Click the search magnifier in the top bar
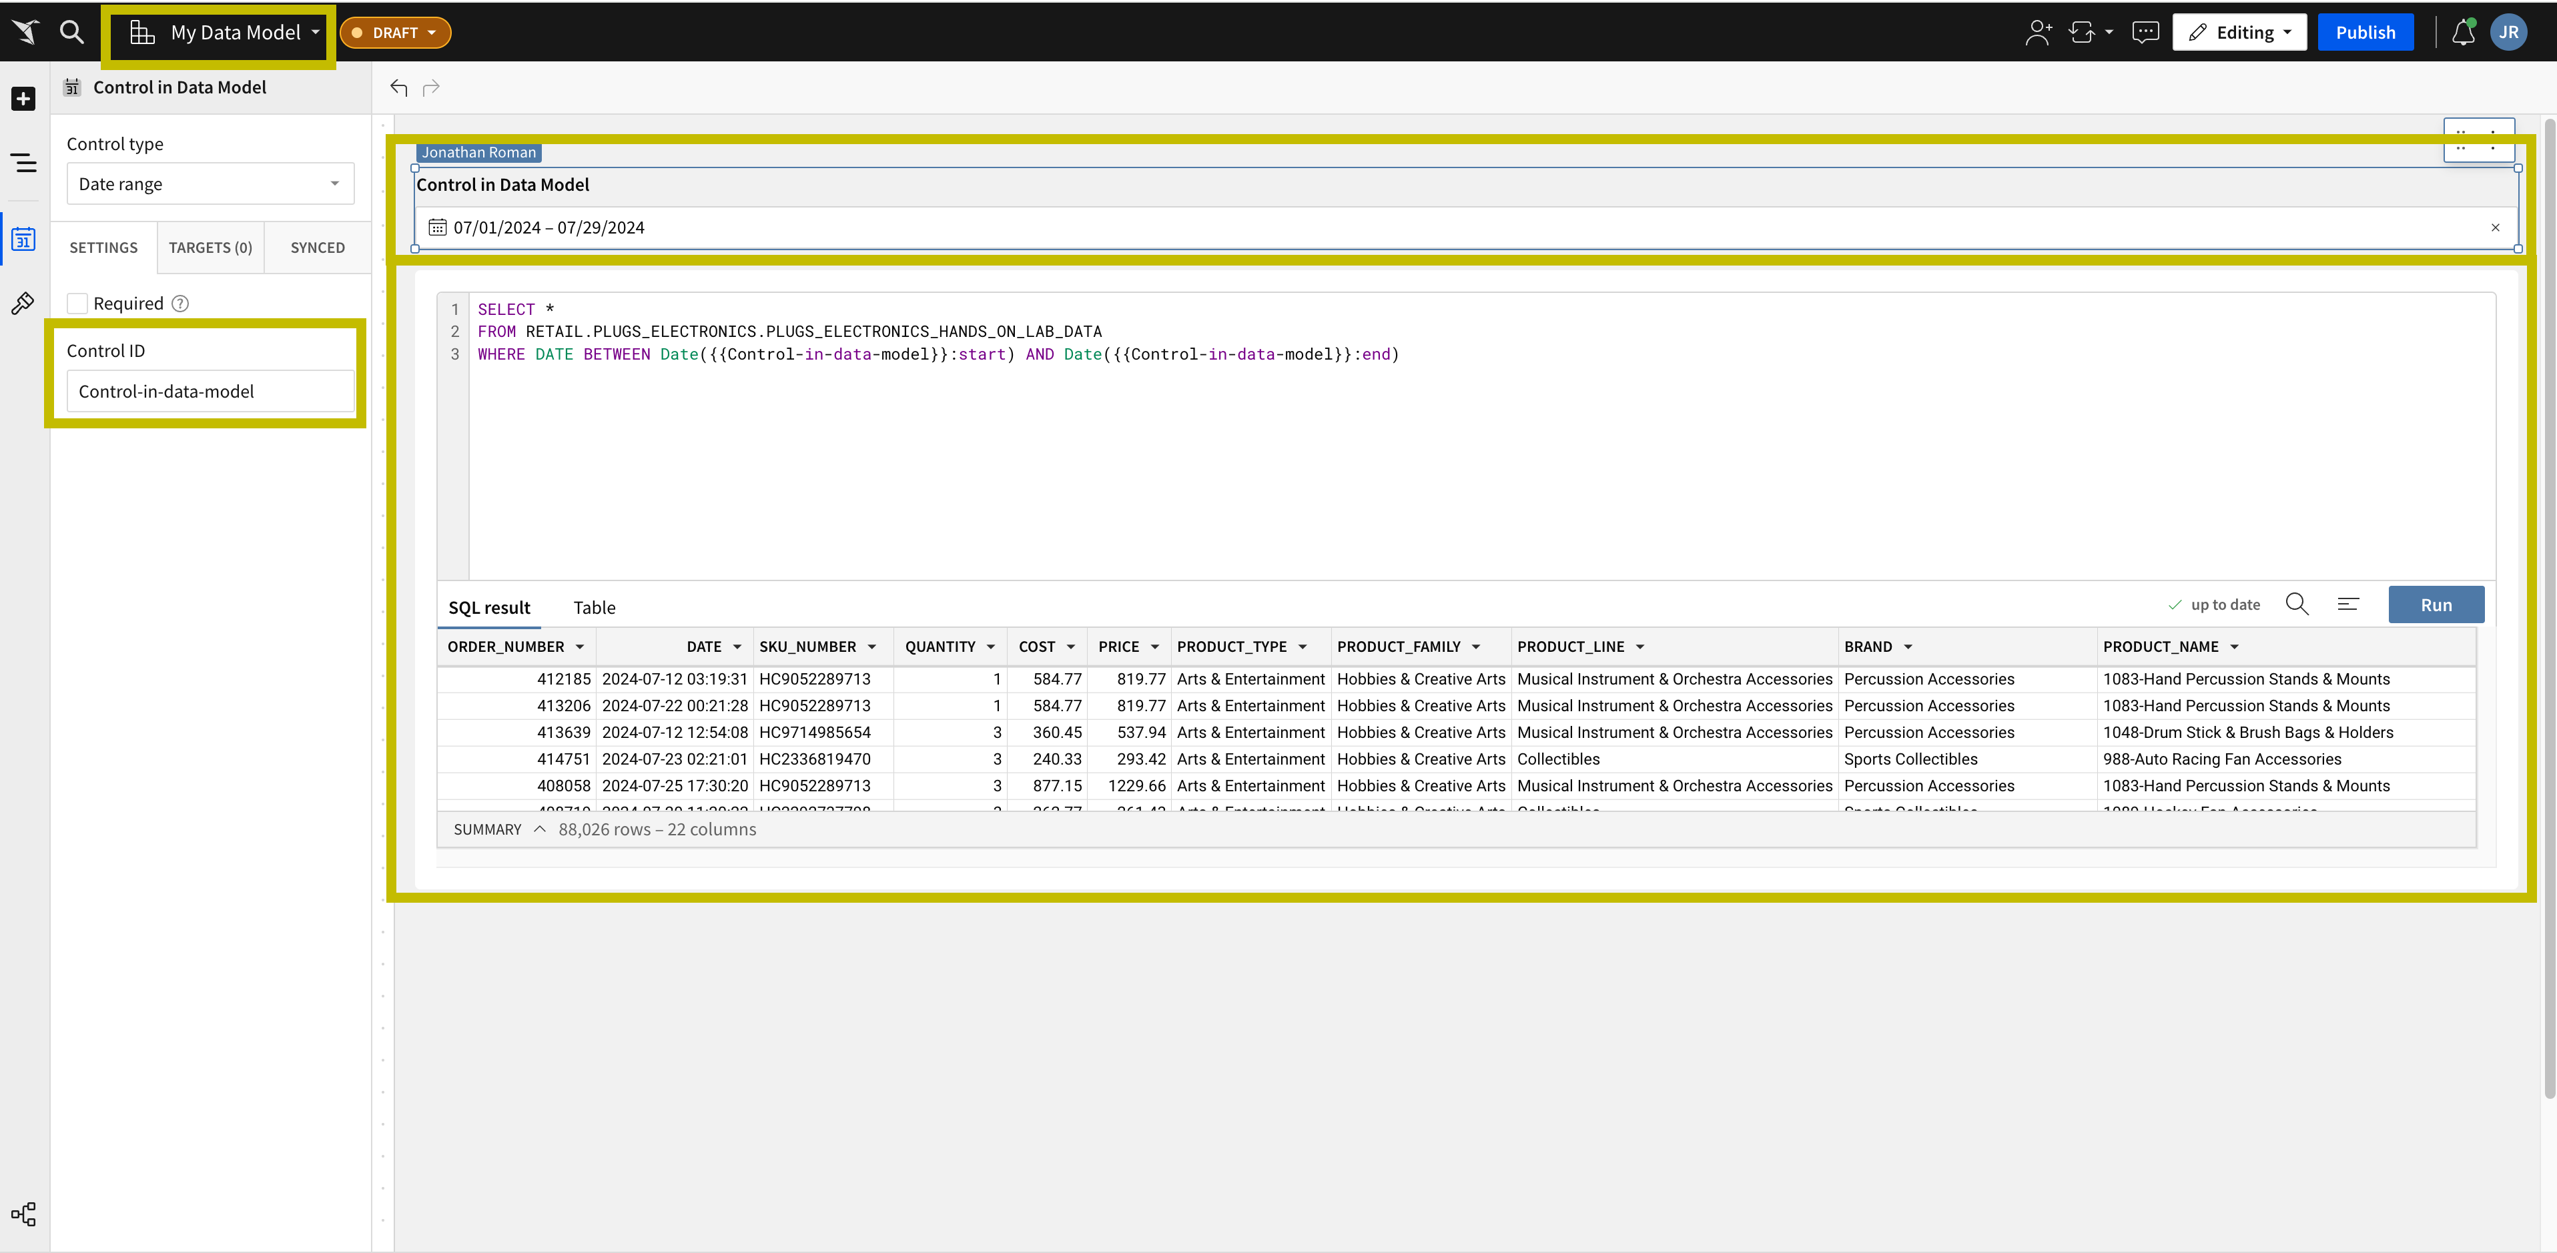This screenshot has height=1253, width=2557. (x=71, y=32)
